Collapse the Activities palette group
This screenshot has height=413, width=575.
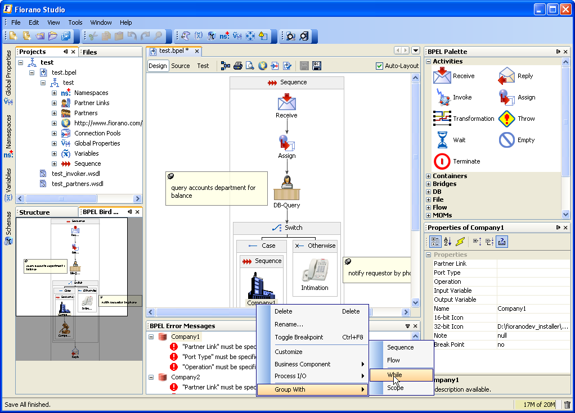coord(428,61)
